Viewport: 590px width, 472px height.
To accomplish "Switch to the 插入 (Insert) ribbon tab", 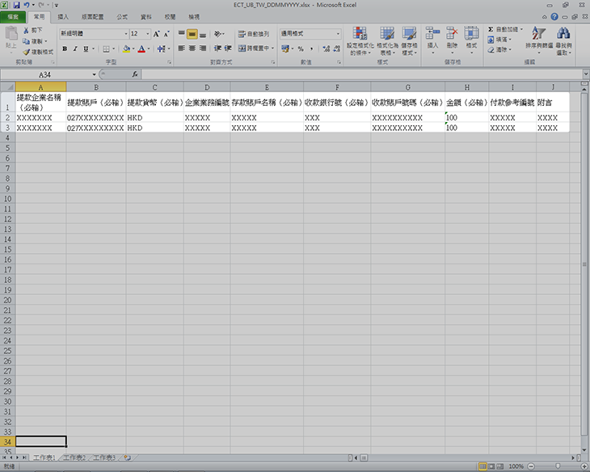I will click(63, 16).
